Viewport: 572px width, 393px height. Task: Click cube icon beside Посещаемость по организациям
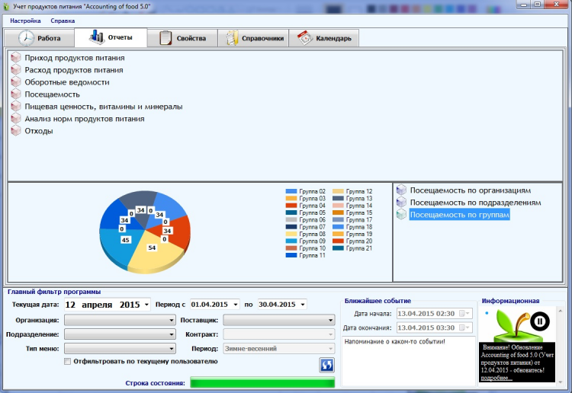pyautogui.click(x=401, y=190)
